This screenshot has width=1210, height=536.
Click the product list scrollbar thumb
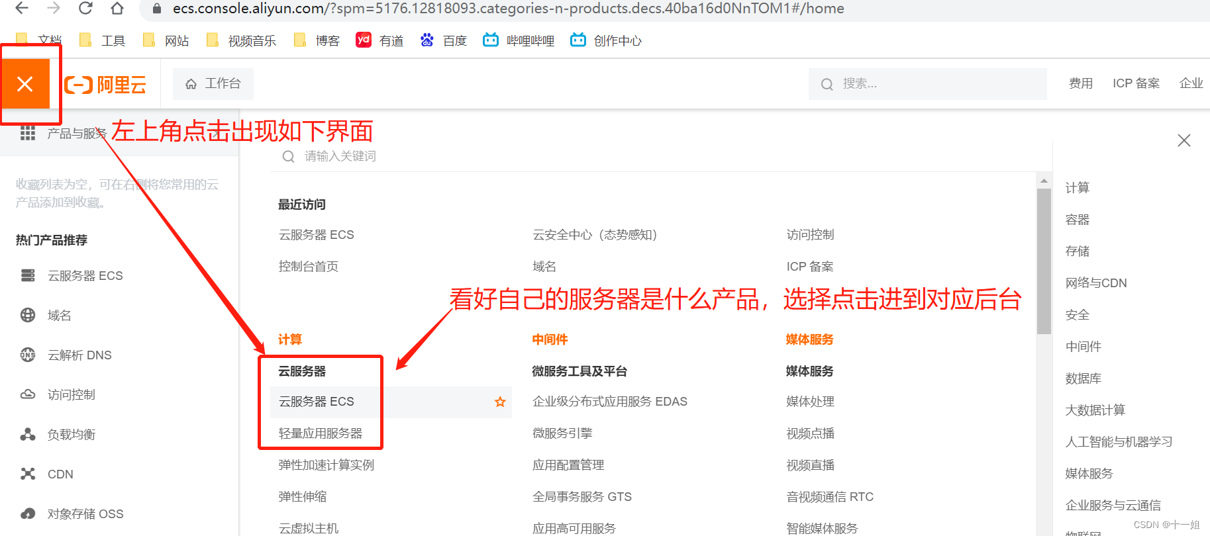[x=1044, y=261]
